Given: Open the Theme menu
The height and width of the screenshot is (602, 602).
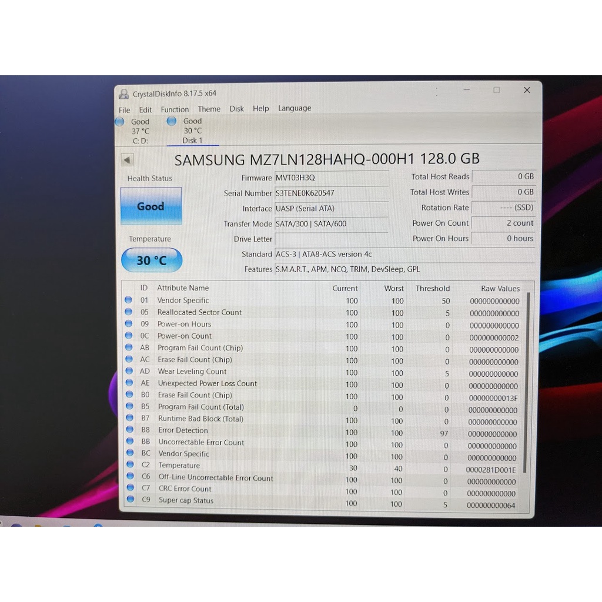Looking at the screenshot, I should pyautogui.click(x=209, y=109).
